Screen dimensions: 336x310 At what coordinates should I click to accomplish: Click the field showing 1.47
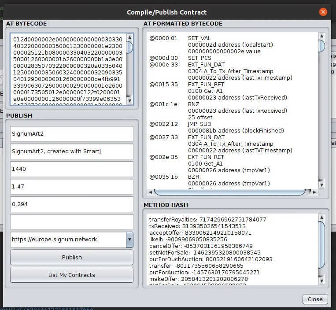click(x=72, y=186)
